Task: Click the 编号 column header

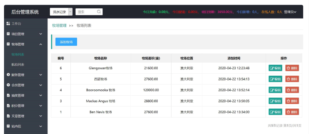Action: pyautogui.click(x=61, y=58)
